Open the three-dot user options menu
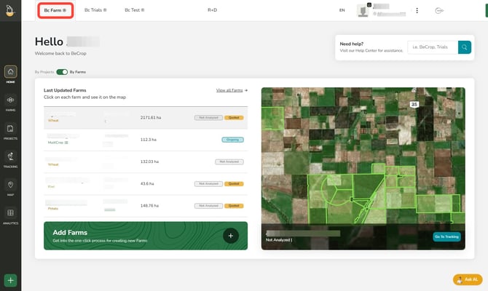The height and width of the screenshot is (291, 488). pyautogui.click(x=417, y=11)
